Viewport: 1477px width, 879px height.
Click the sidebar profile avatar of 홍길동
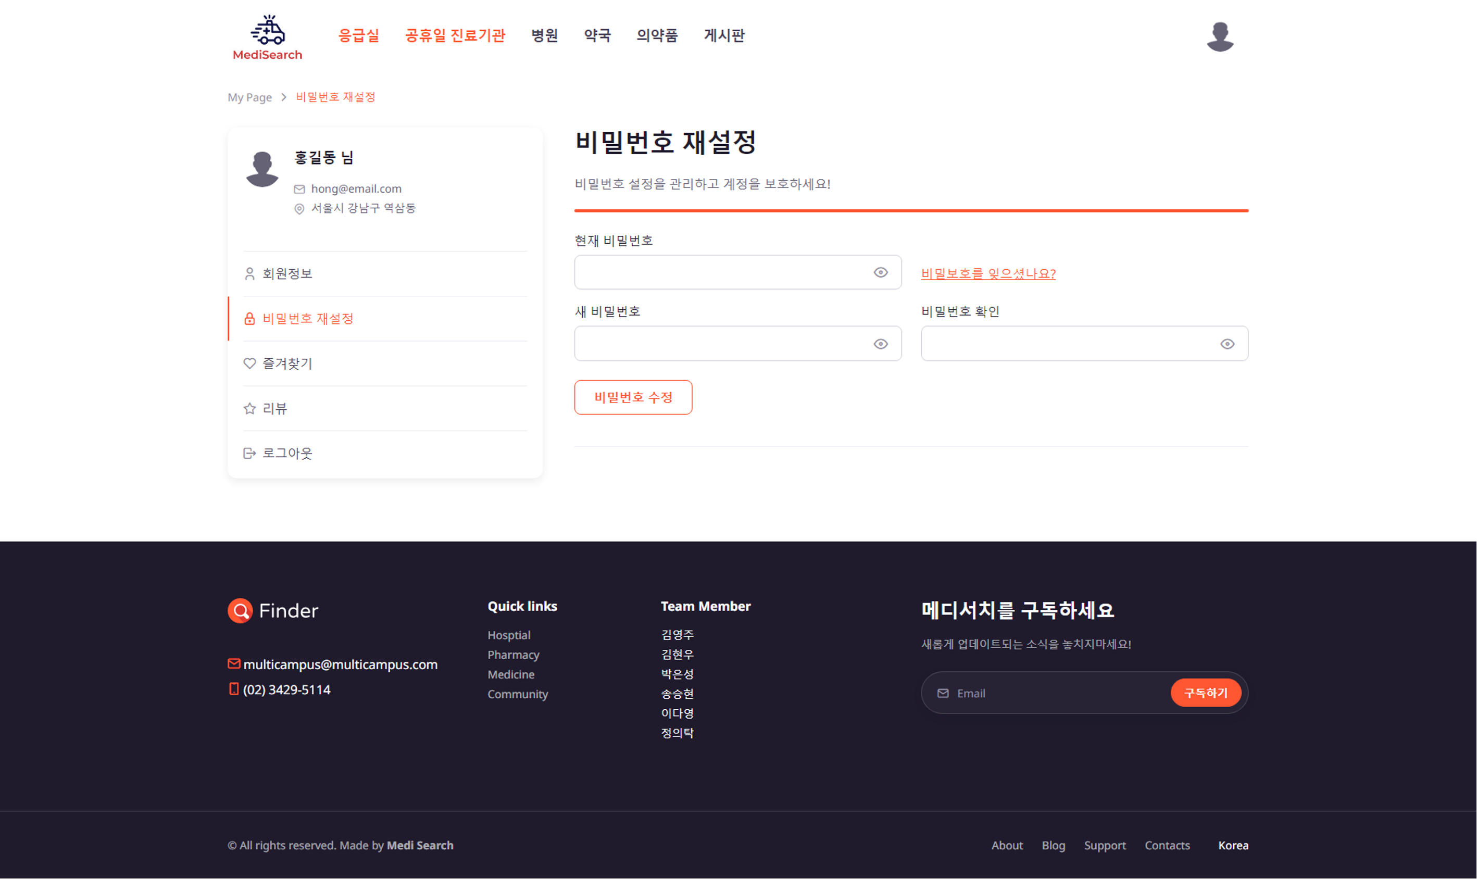click(262, 169)
